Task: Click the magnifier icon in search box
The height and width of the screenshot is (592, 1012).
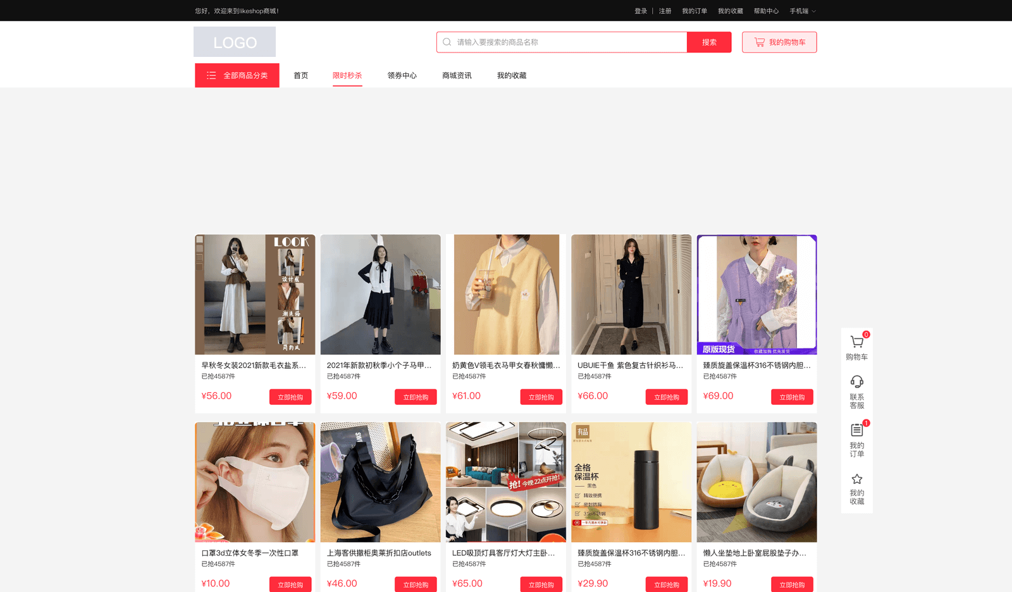Action: tap(447, 42)
